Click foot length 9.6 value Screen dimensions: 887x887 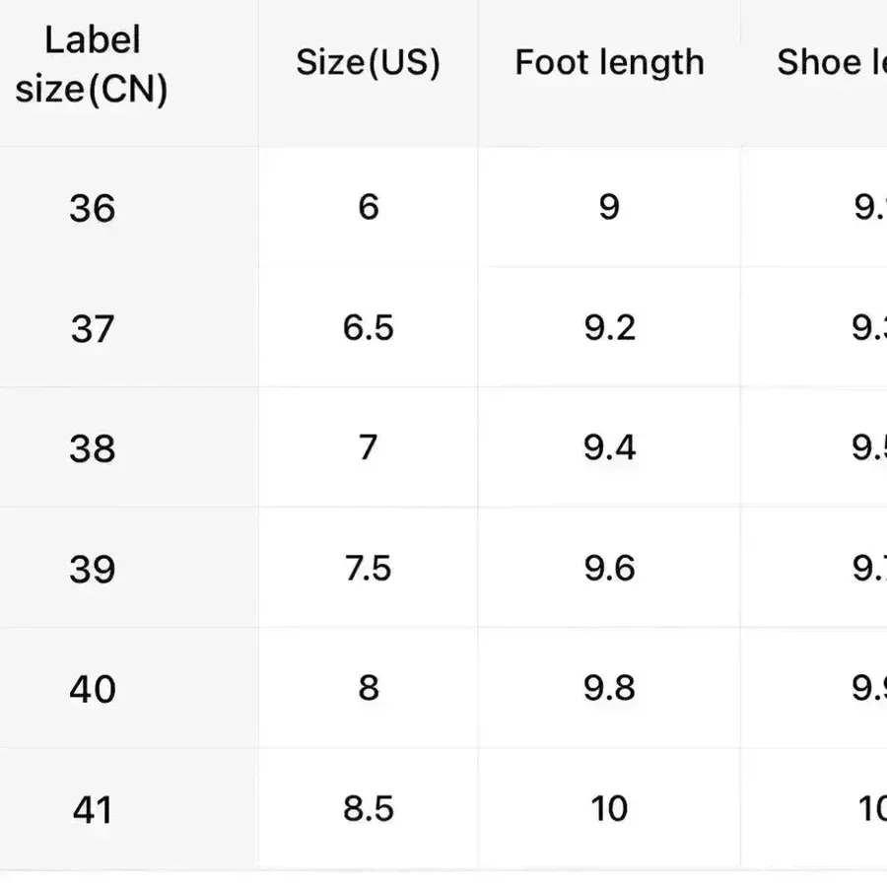pos(609,568)
